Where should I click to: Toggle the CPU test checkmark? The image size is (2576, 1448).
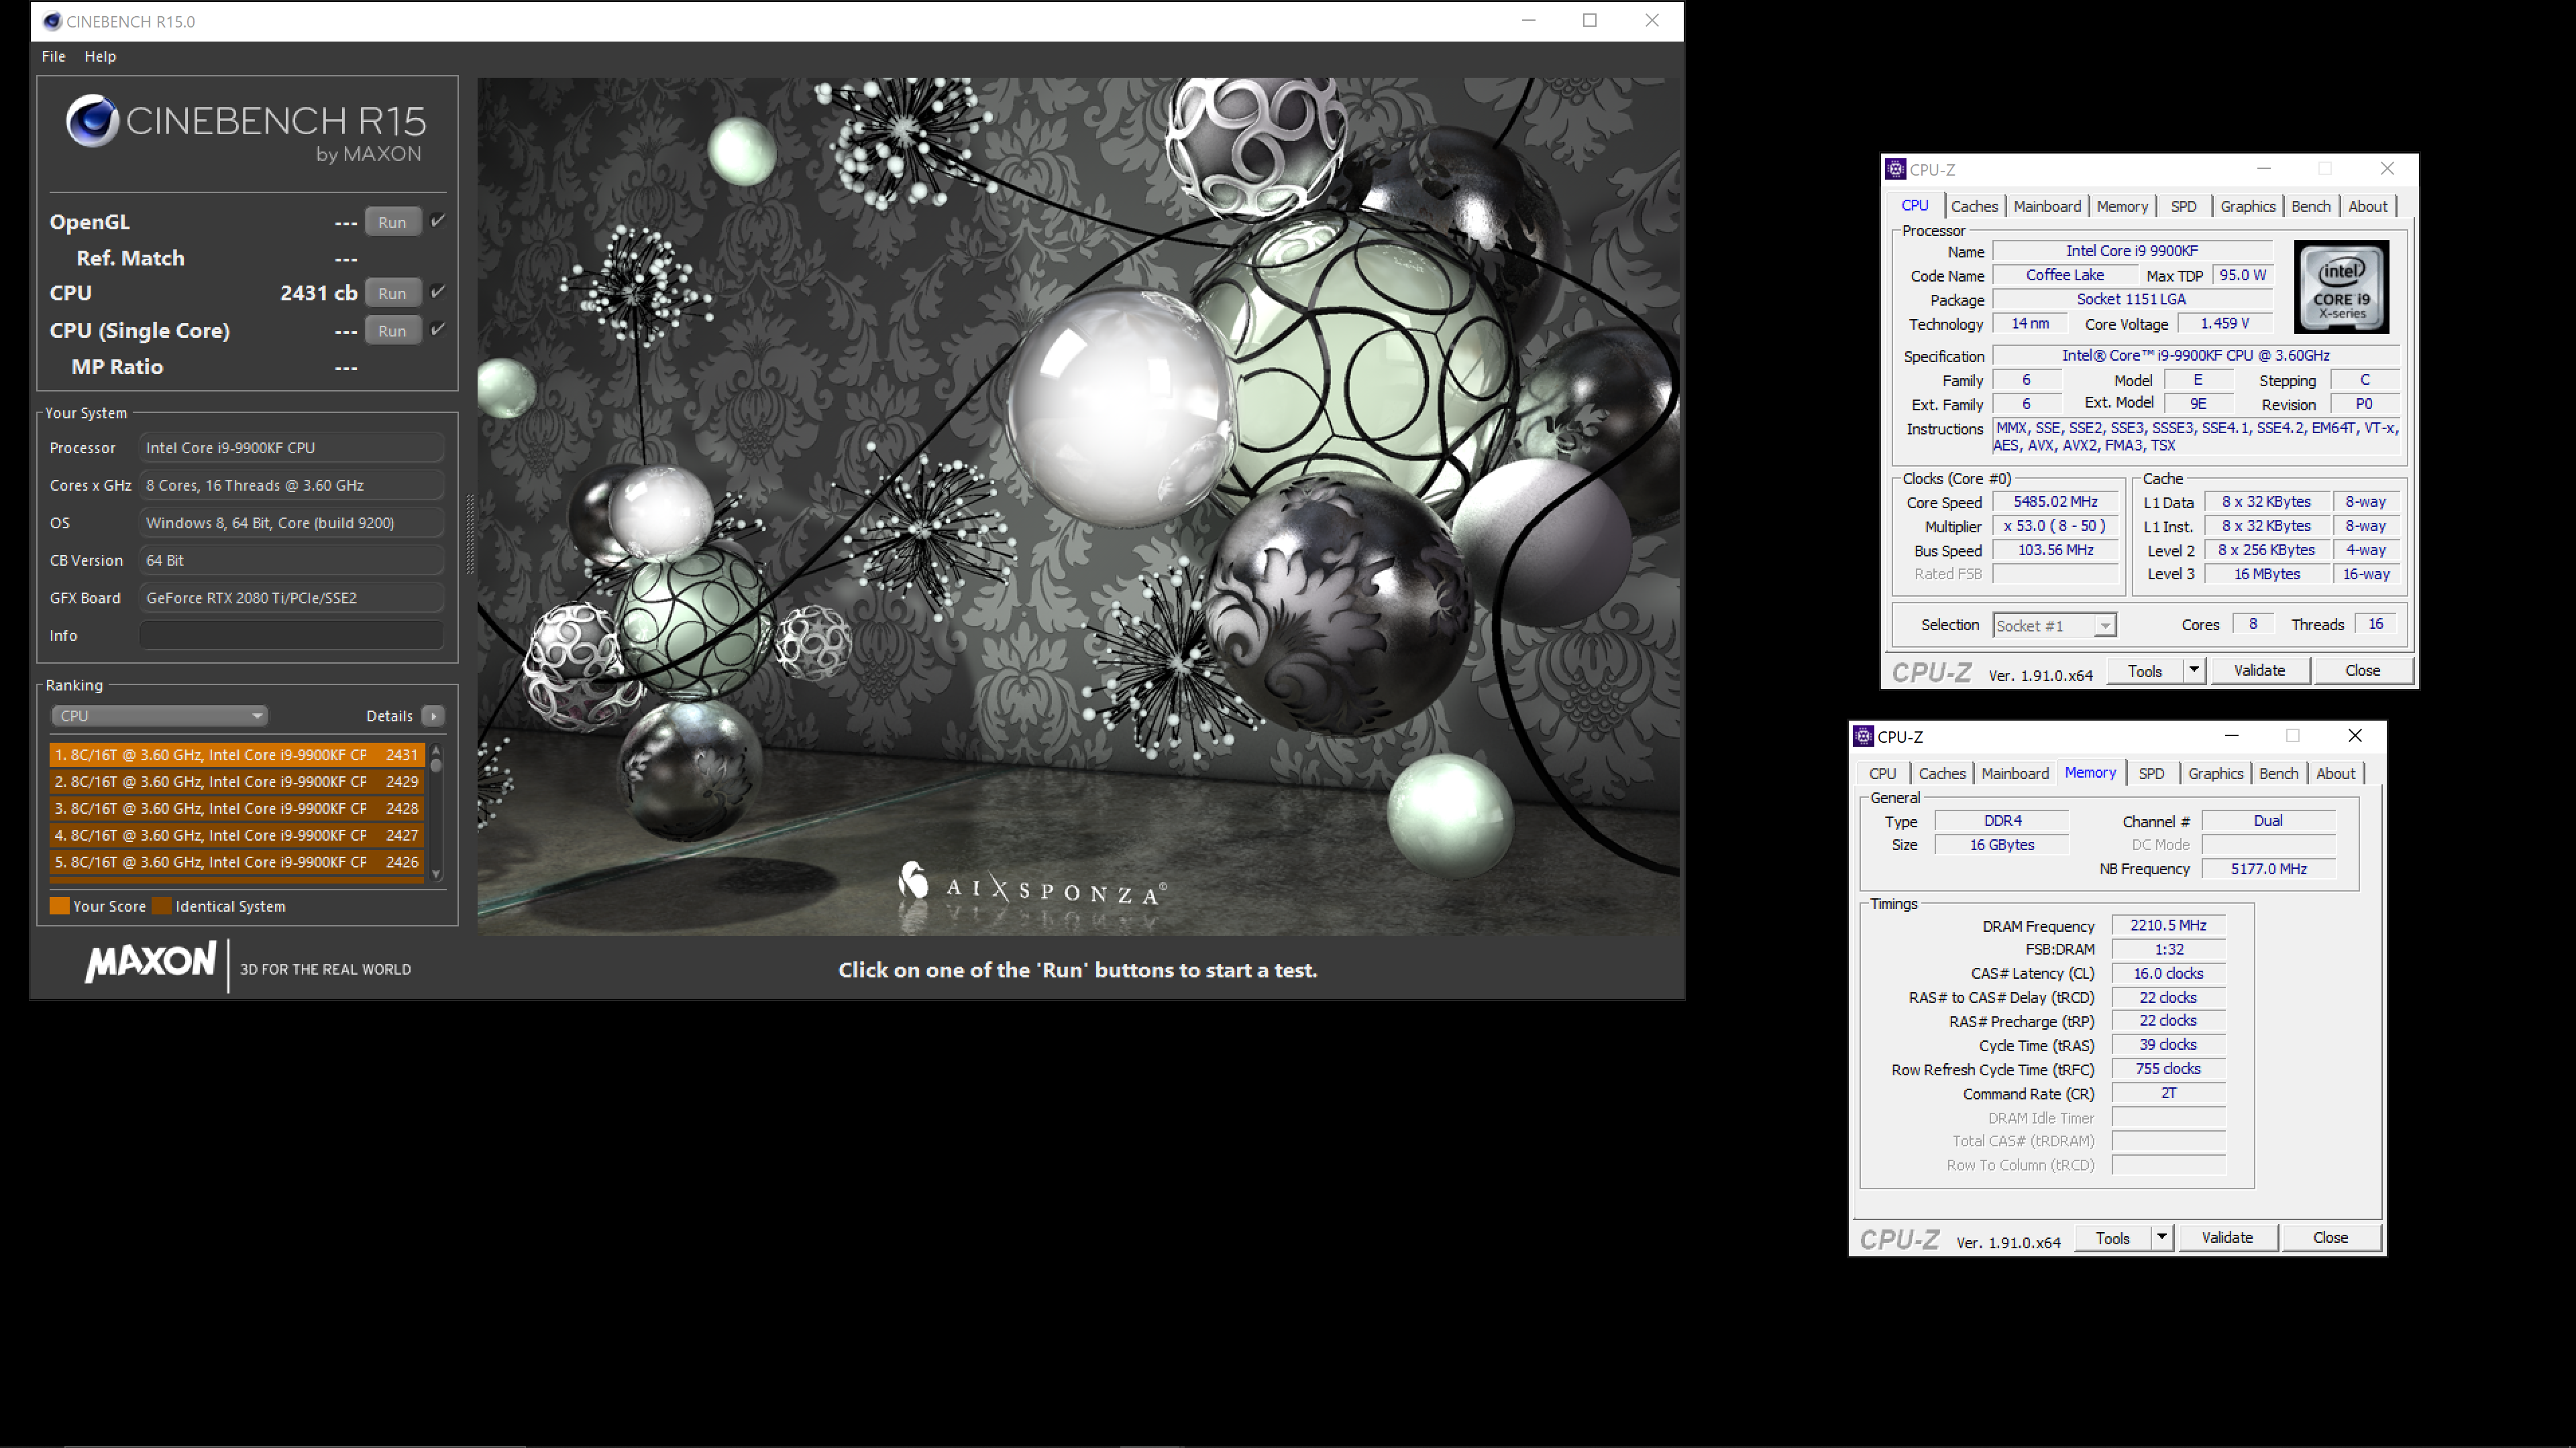tap(437, 292)
